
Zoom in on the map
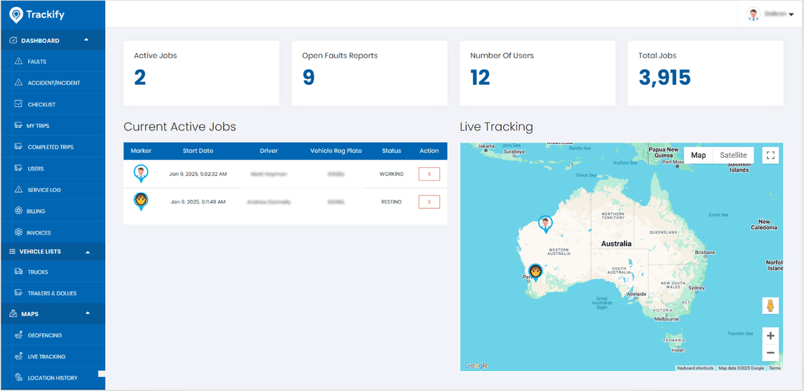(770, 335)
